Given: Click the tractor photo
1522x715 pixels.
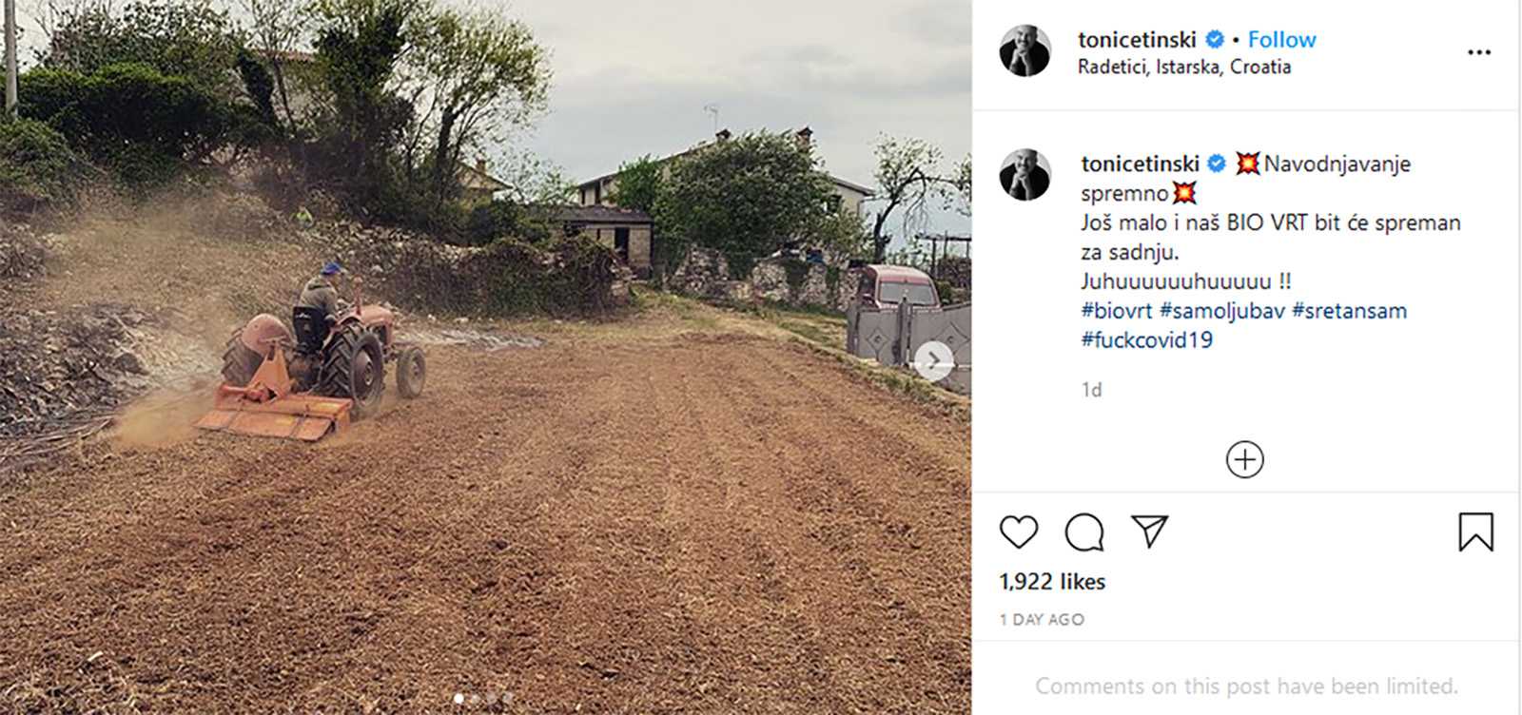Looking at the screenshot, I should click(485, 357).
